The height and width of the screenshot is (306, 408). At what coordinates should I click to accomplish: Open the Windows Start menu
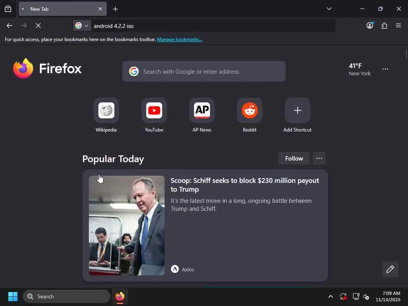pos(13,296)
